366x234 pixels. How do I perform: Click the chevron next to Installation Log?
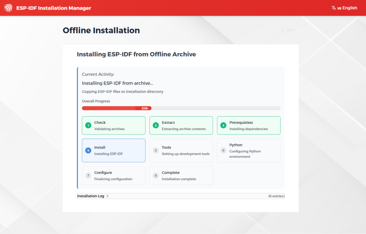pyautogui.click(x=107, y=196)
